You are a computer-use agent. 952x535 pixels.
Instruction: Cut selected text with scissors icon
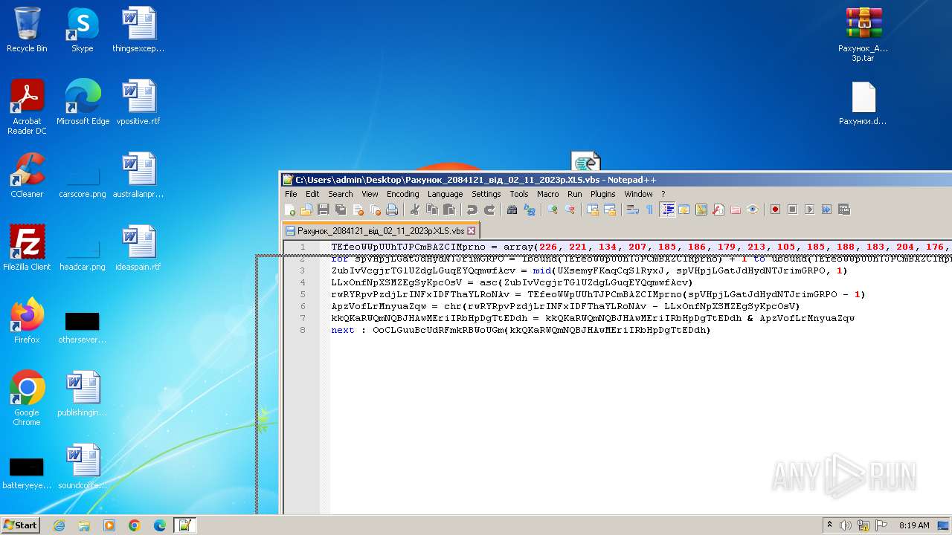415,210
